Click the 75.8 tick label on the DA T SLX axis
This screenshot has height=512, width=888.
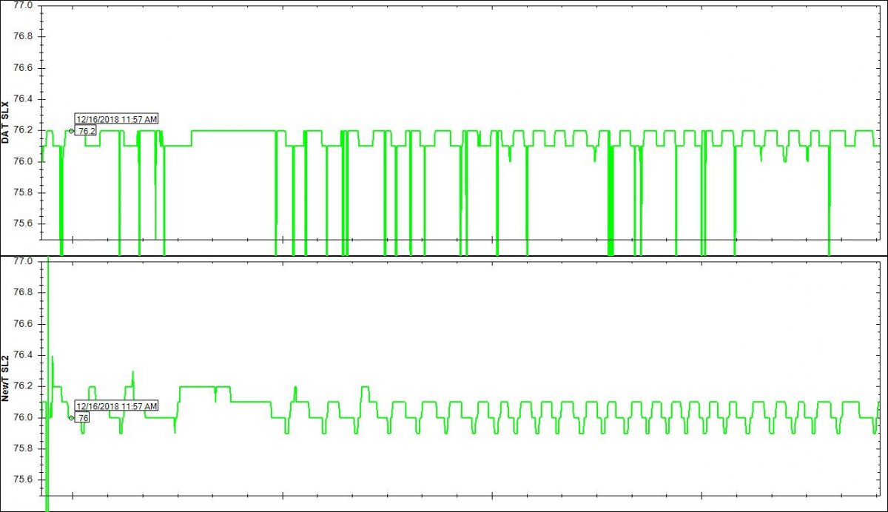[24, 193]
